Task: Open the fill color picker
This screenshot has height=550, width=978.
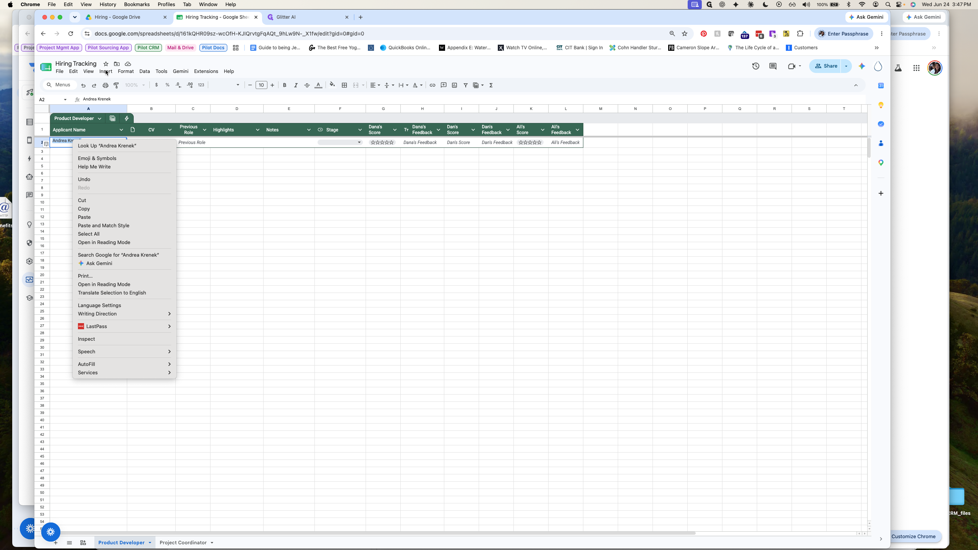Action: point(332,85)
